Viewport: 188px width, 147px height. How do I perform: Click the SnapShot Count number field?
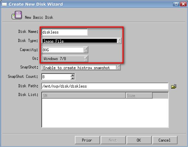pyautogui.click(x=56, y=77)
